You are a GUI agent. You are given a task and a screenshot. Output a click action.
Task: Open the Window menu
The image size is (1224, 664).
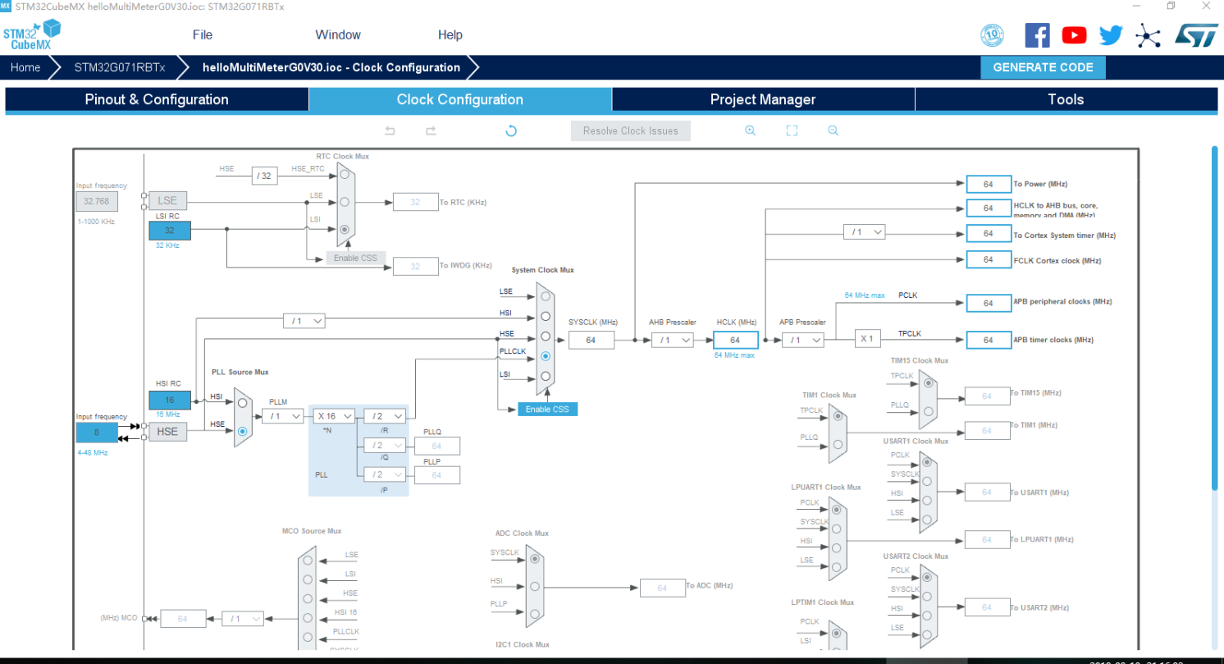point(338,34)
